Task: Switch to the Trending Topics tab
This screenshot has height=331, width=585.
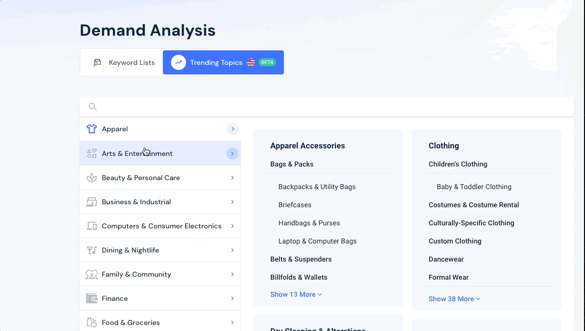Action: (223, 62)
